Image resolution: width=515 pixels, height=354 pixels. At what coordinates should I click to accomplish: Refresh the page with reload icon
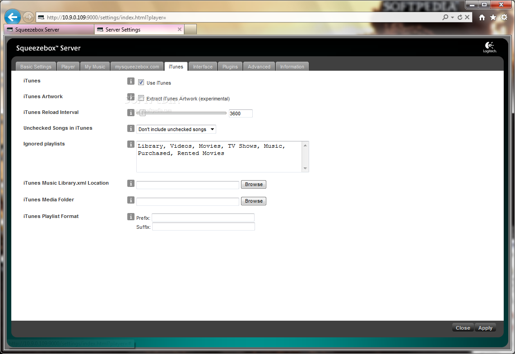pyautogui.click(x=460, y=17)
